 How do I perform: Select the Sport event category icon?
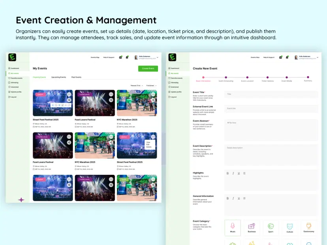(271, 228)
